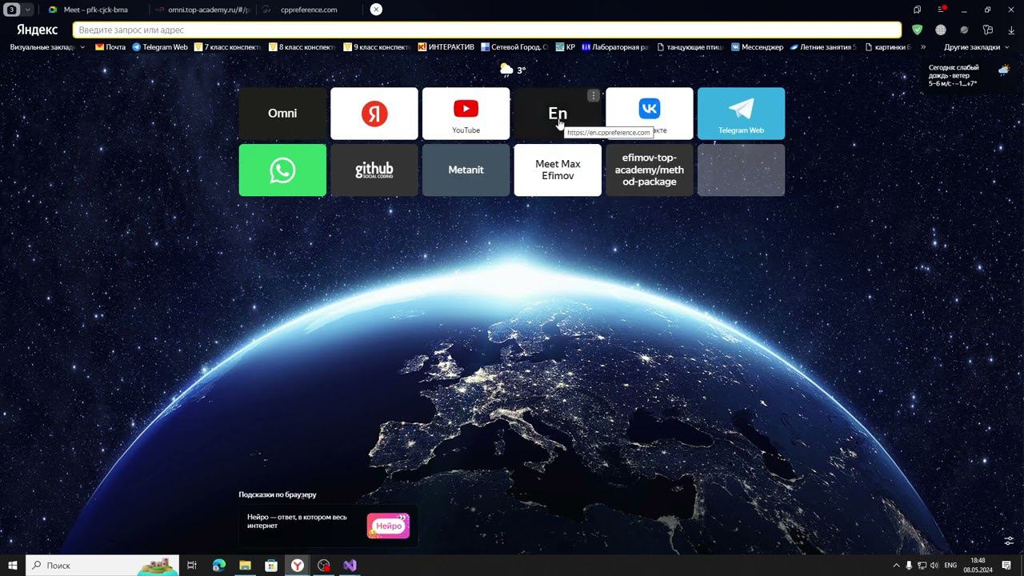Open the extensions puzzle icon
1024x576 pixels.
click(988, 30)
